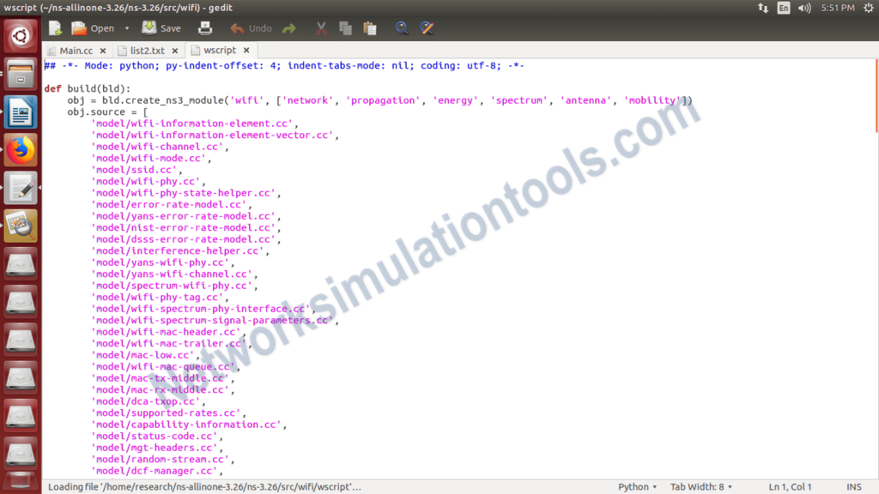Paste from the clipboard

(370, 27)
